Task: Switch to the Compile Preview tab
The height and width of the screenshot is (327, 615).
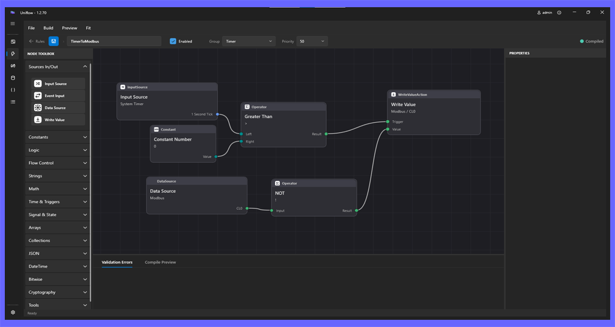Action: [x=160, y=262]
